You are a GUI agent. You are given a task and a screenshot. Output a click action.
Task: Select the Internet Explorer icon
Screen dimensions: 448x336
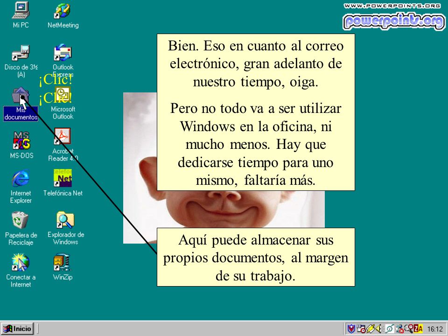point(21,178)
